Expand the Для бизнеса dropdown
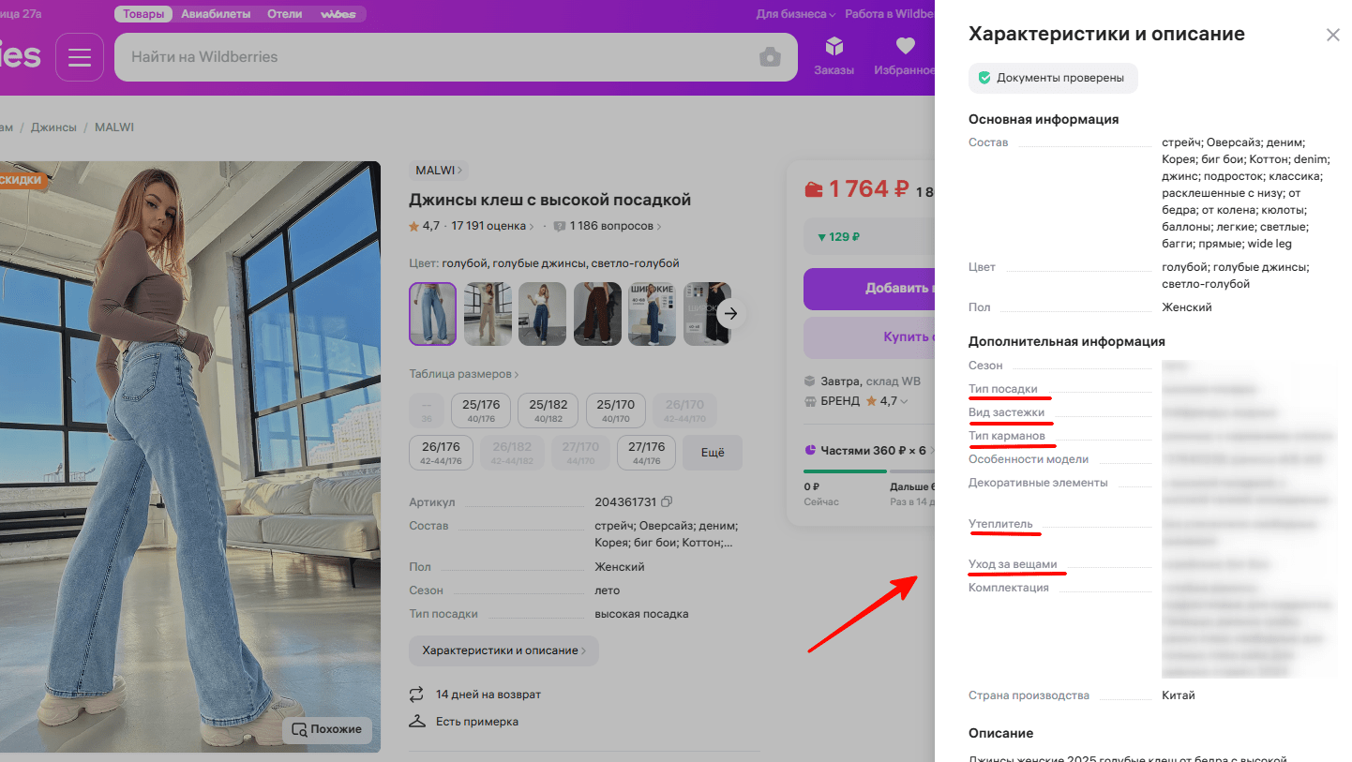The width and height of the screenshot is (1352, 762). [796, 14]
